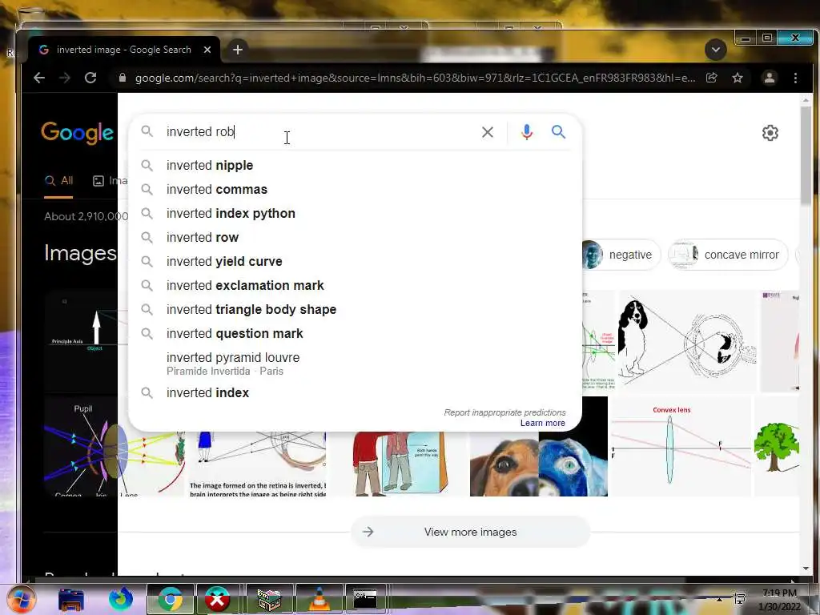Open the man at mirror thumbnail
This screenshot has width=820, height=615.
(399, 464)
